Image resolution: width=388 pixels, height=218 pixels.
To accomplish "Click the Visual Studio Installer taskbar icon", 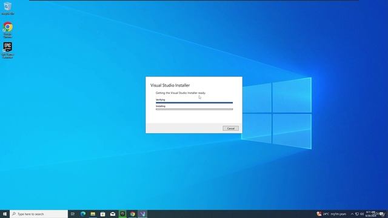I will tap(142, 214).
